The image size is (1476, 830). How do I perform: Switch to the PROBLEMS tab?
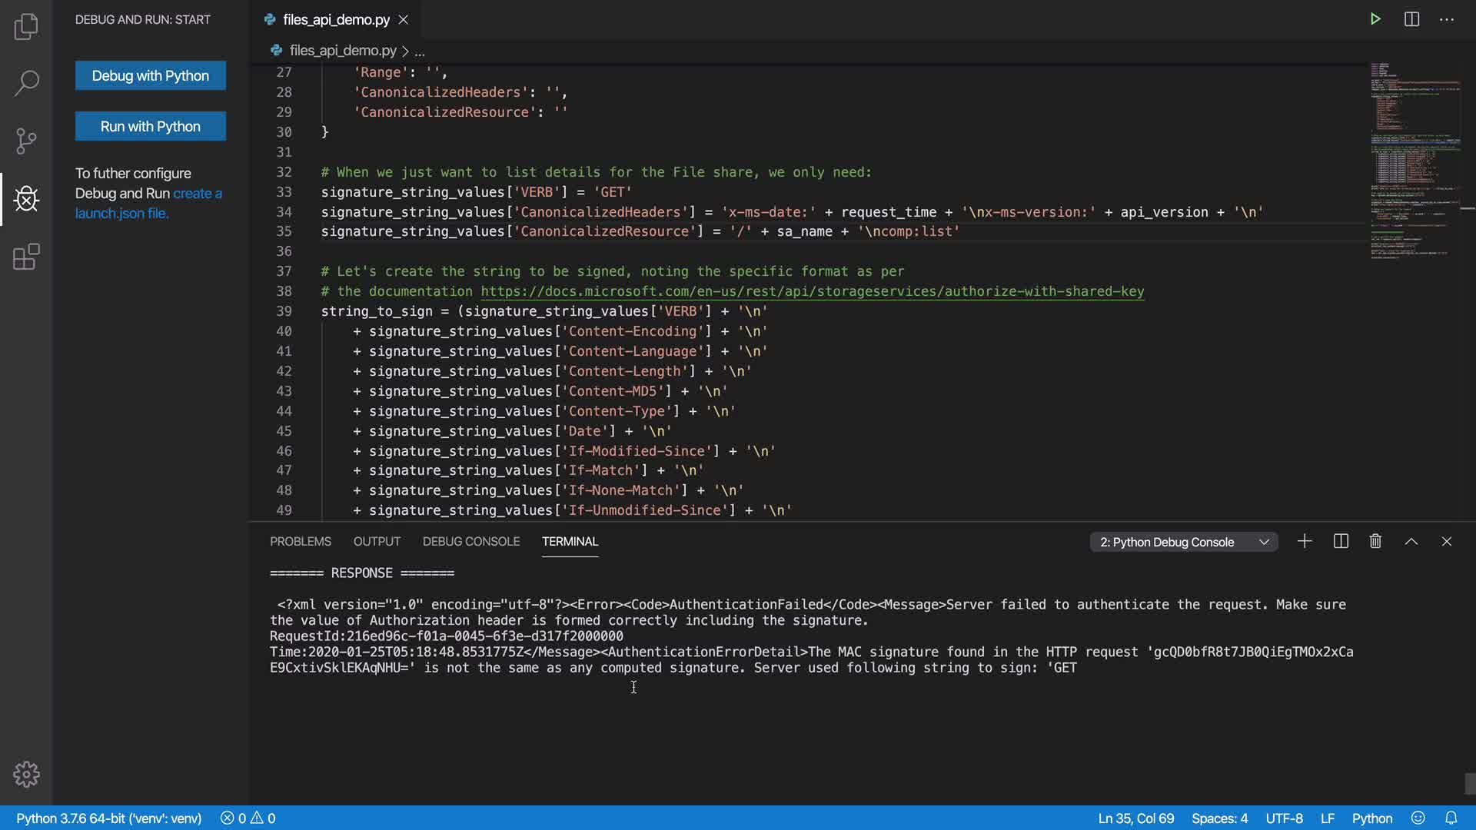coord(301,542)
